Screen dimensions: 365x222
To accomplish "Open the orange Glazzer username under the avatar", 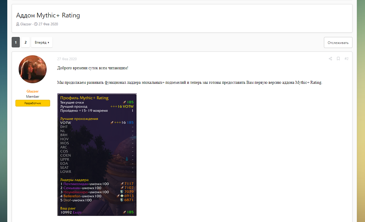I will coord(33,91).
